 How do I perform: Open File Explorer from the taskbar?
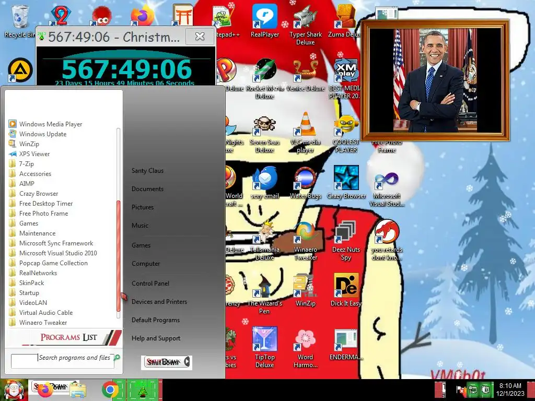point(78,391)
